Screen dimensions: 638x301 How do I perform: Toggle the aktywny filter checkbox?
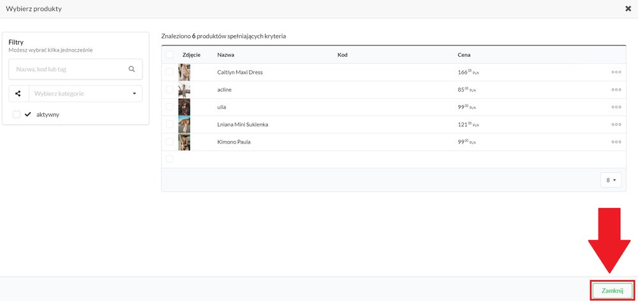tap(17, 115)
